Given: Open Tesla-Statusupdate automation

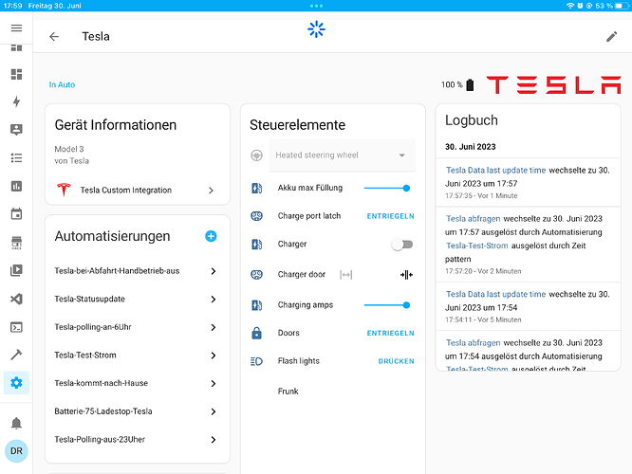Looking at the screenshot, I should click(137, 300).
